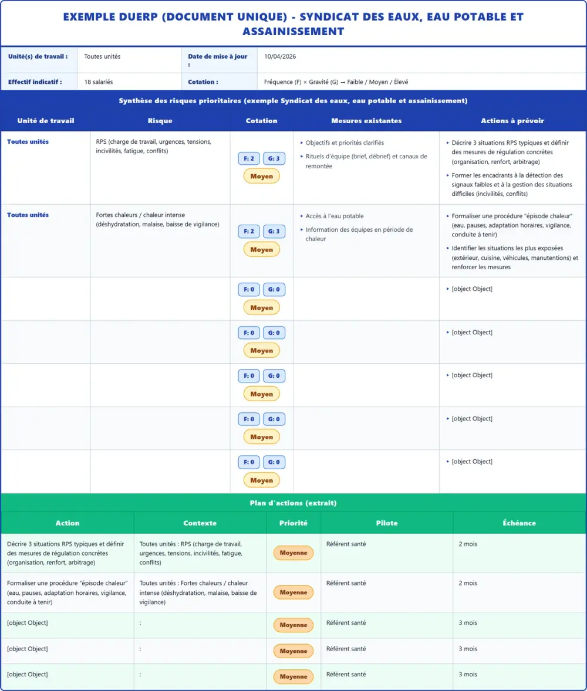Click the 'G: 3' badge in the RPS row
The image size is (587, 691).
[274, 158]
